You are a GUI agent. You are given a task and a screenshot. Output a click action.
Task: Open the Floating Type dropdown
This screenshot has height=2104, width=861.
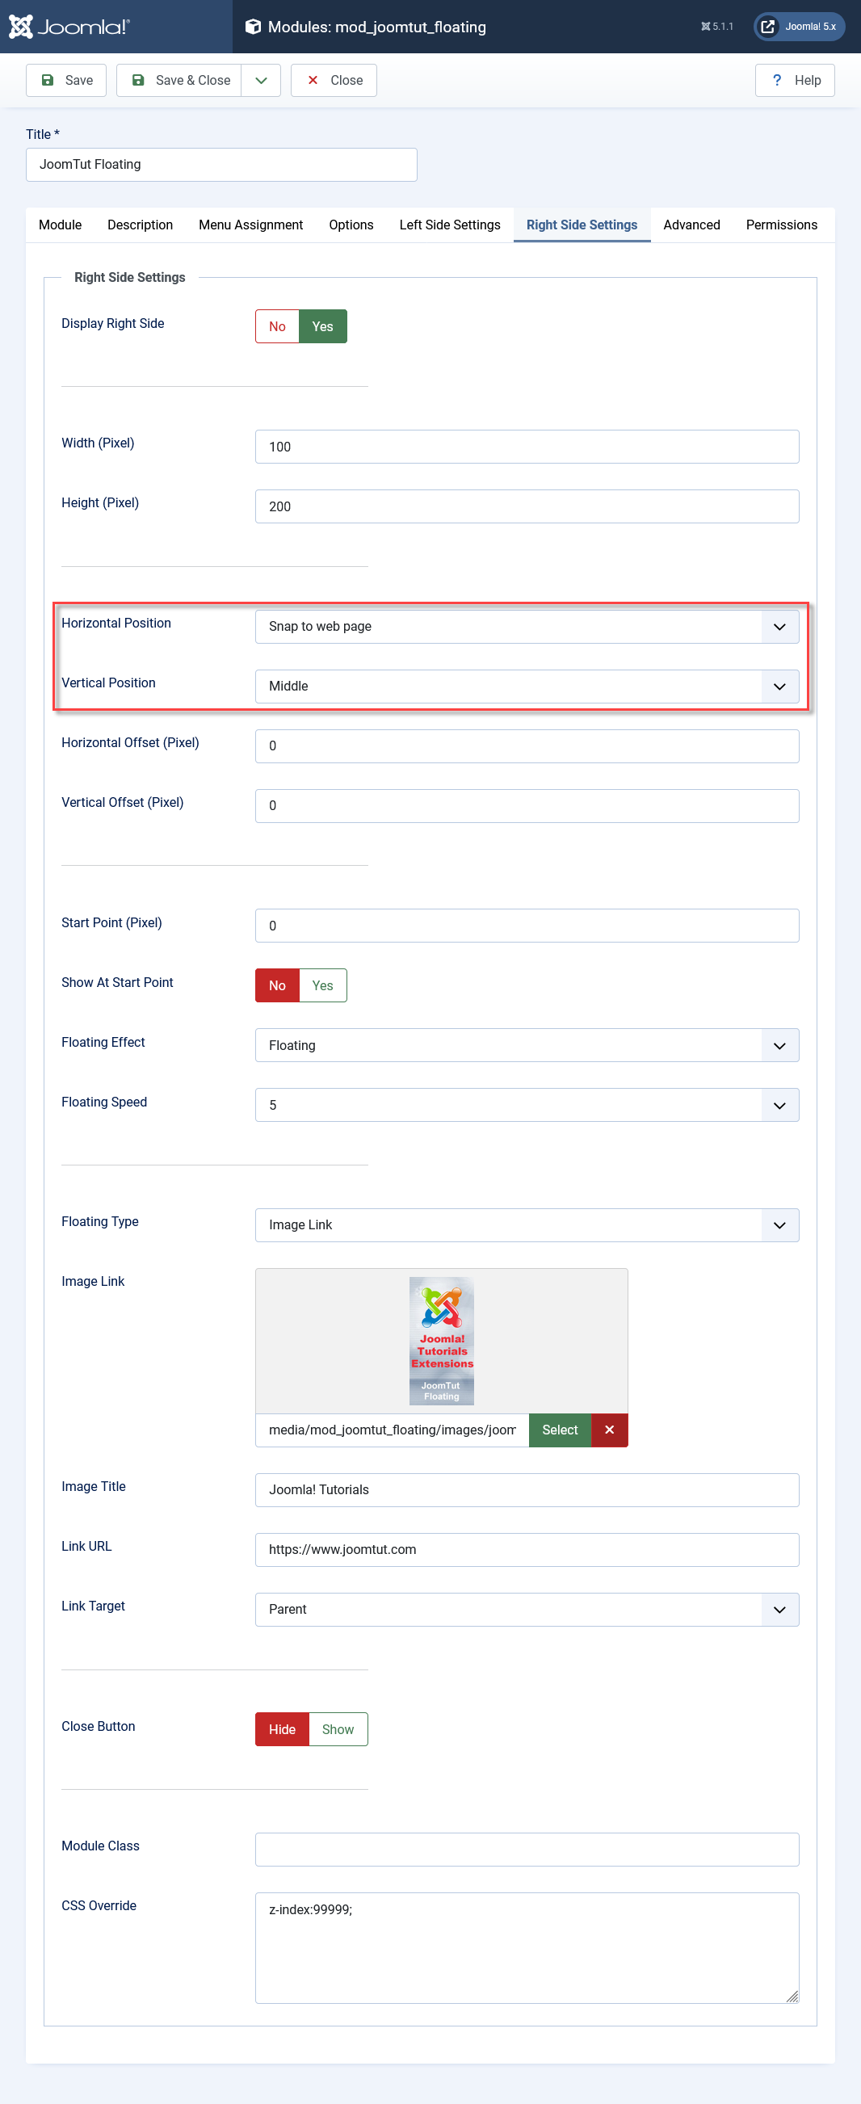(527, 1225)
